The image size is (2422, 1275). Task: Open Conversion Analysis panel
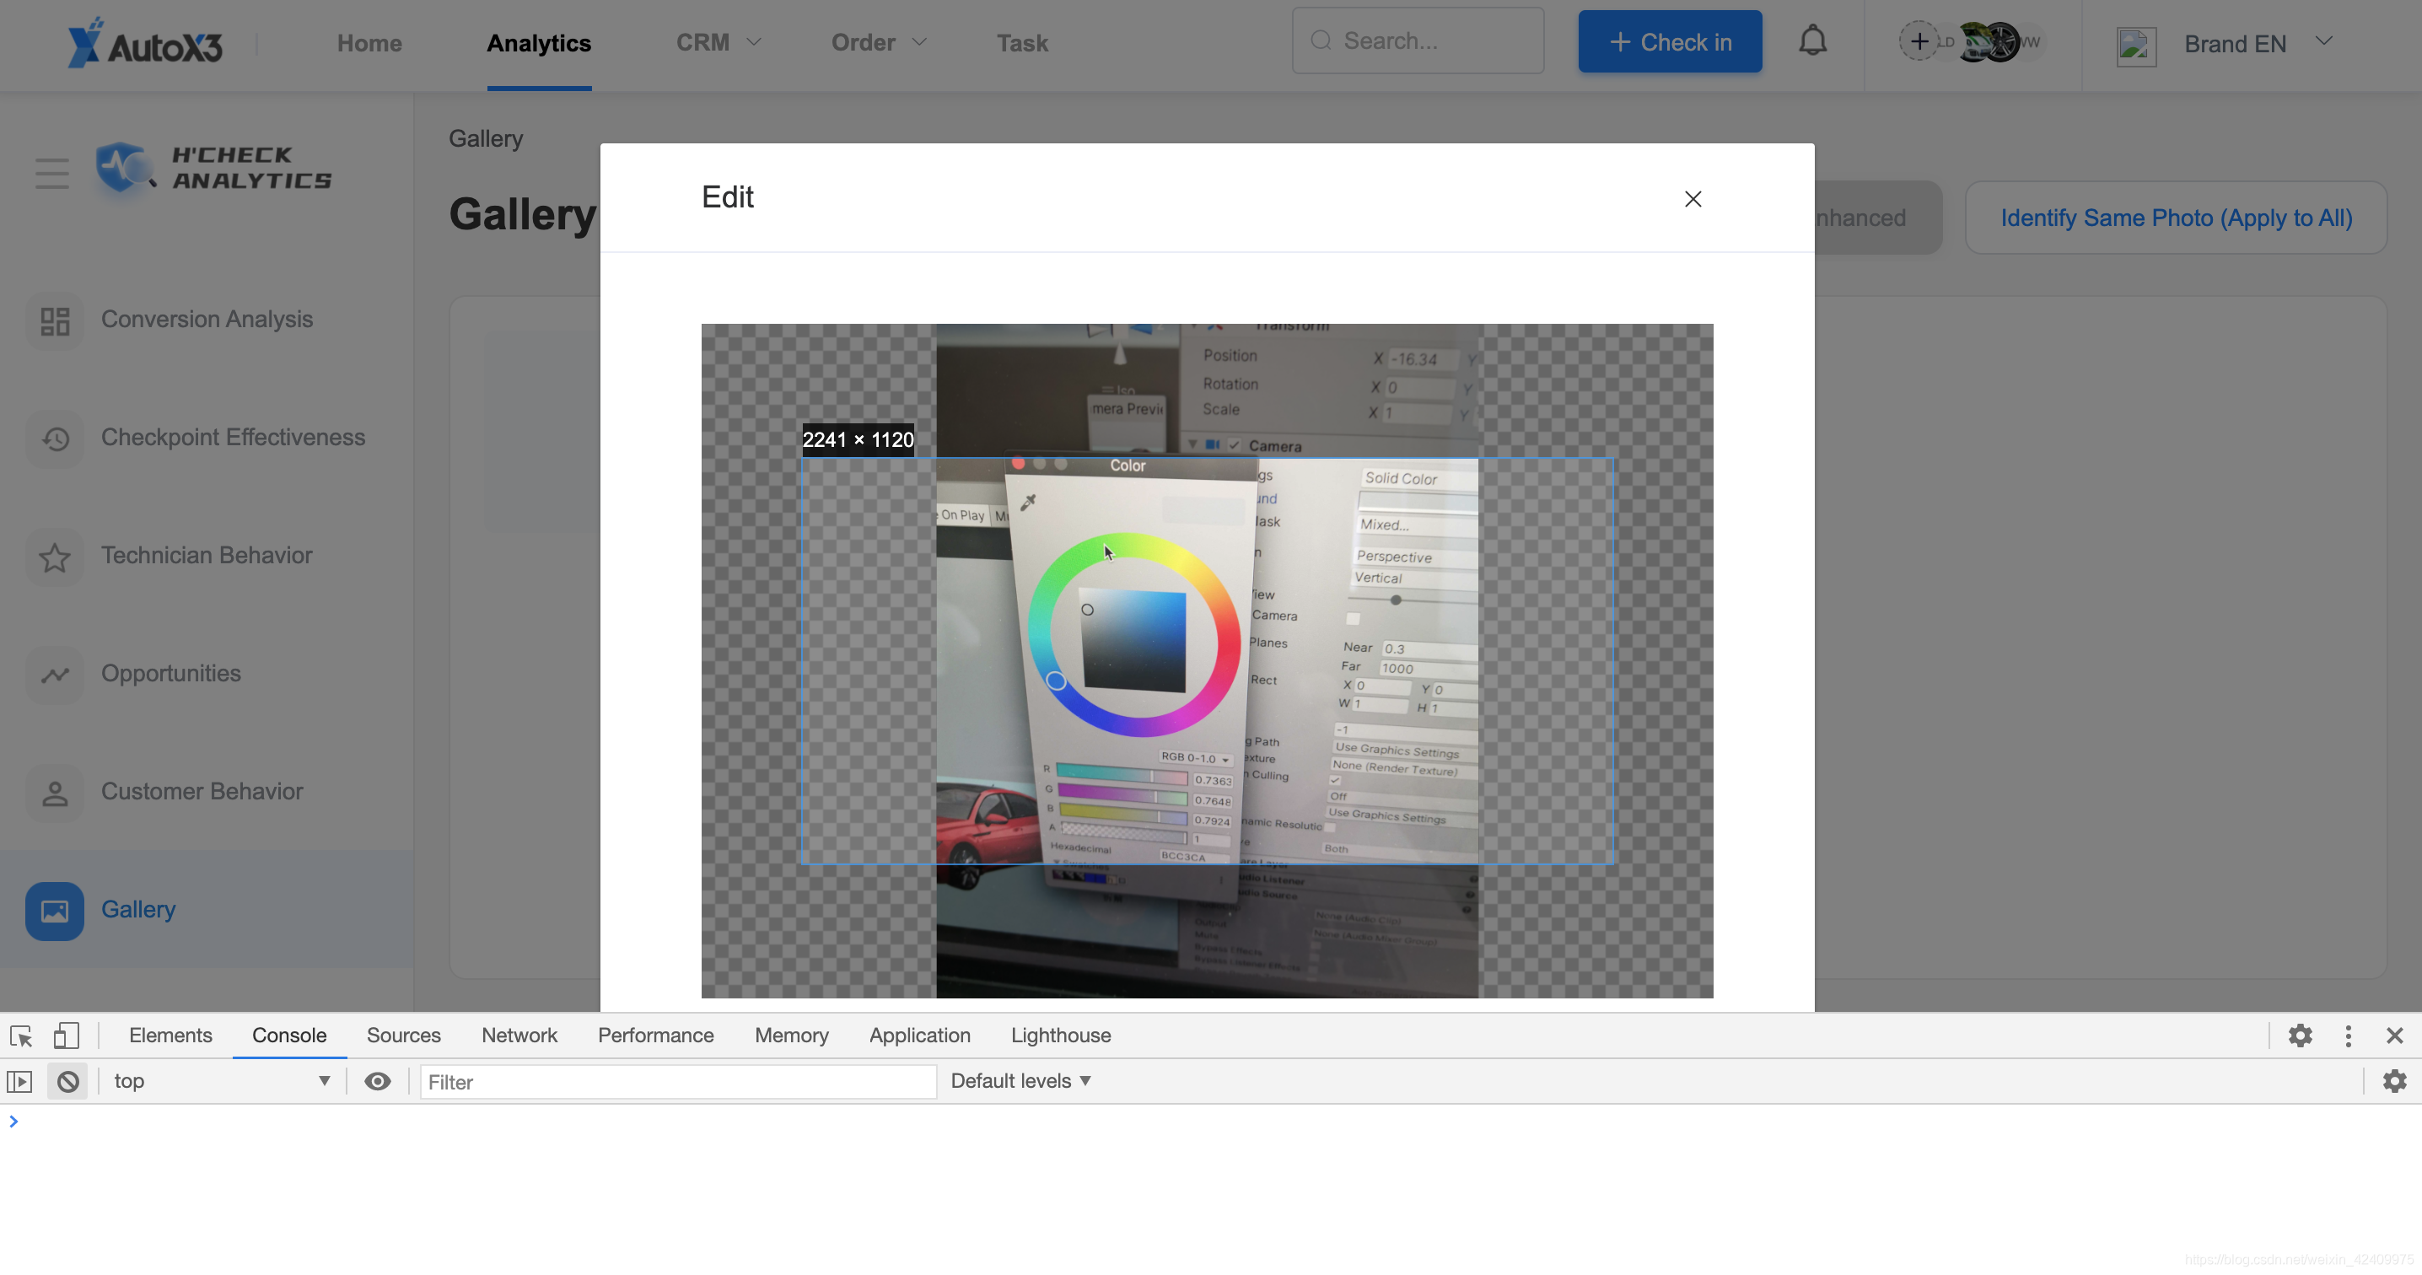tap(207, 317)
